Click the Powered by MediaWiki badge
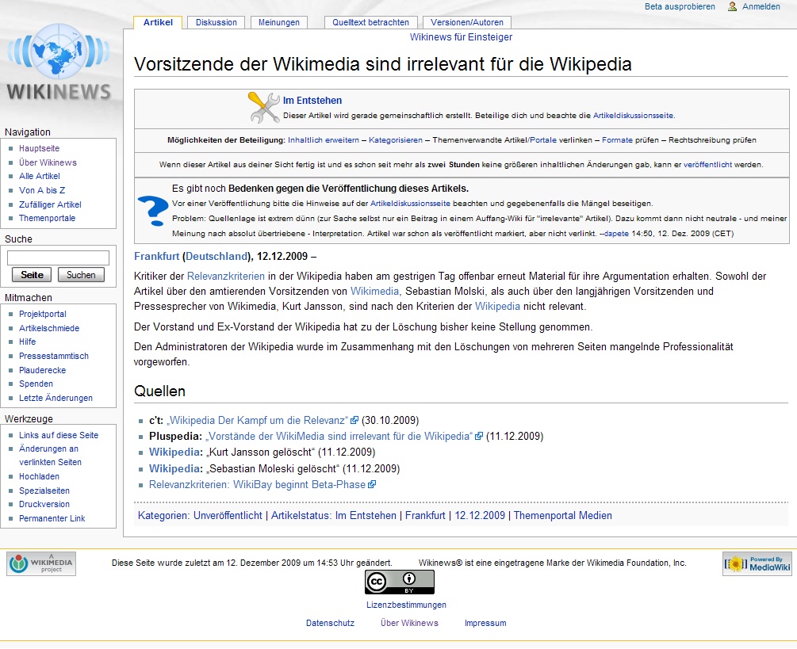The image size is (797, 649). coord(757,563)
